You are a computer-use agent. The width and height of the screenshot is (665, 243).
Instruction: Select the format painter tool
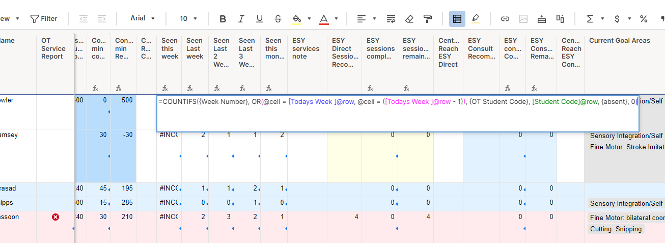coord(428,19)
